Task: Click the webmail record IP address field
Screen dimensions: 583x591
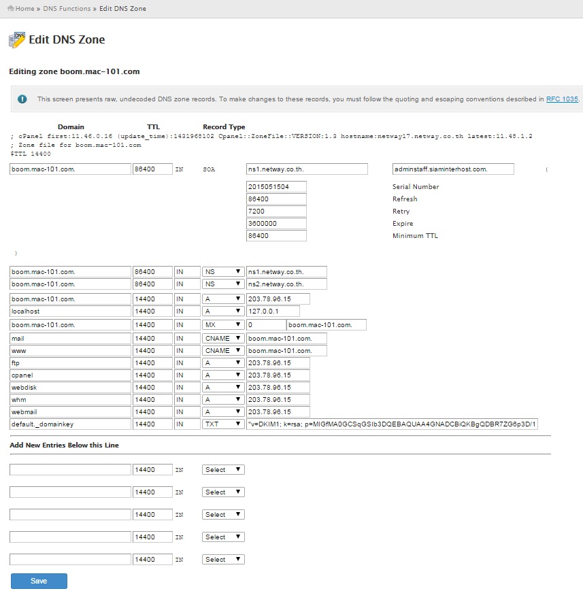Action: click(x=278, y=412)
